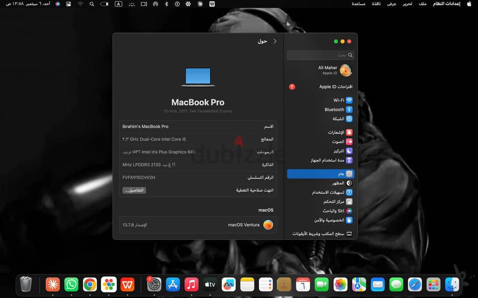Open Messages from the Dock
Image resolution: width=478 pixels, height=298 pixels.
[396, 285]
